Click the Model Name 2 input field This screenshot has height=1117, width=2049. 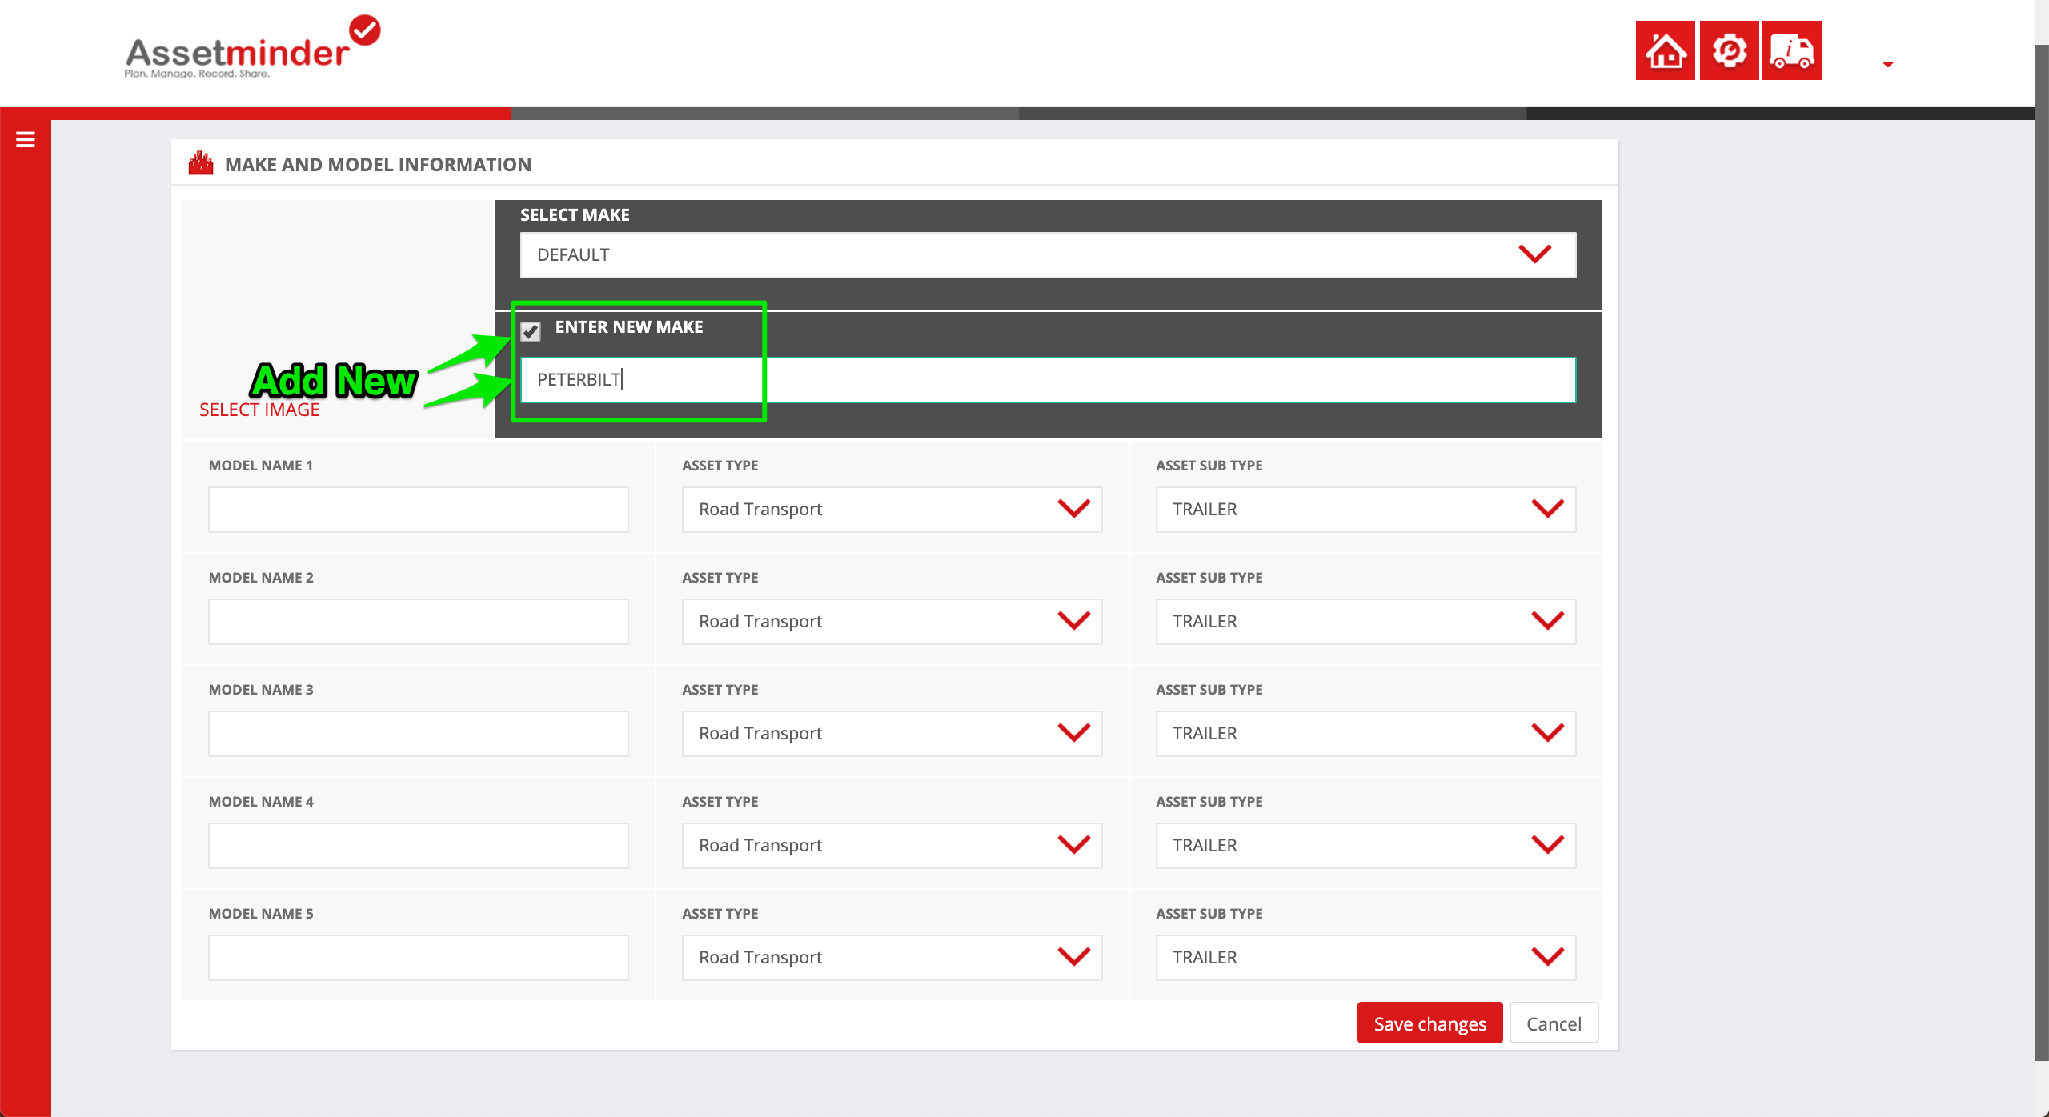[419, 622]
